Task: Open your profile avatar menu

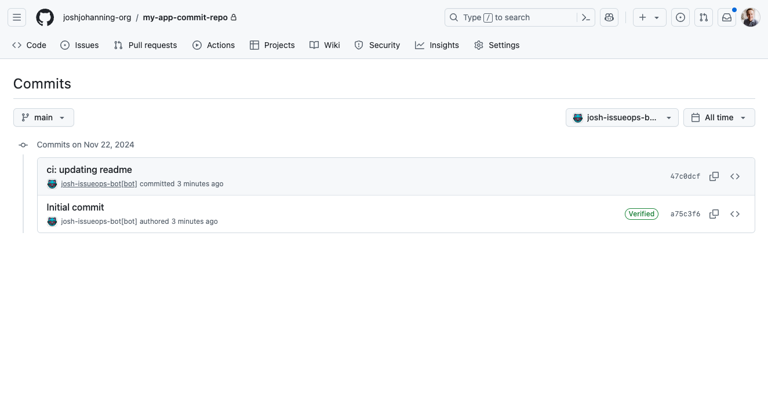Action: click(x=750, y=17)
